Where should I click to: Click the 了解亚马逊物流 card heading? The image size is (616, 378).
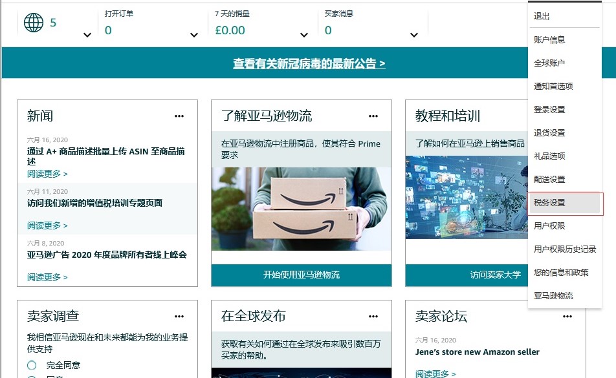(267, 116)
